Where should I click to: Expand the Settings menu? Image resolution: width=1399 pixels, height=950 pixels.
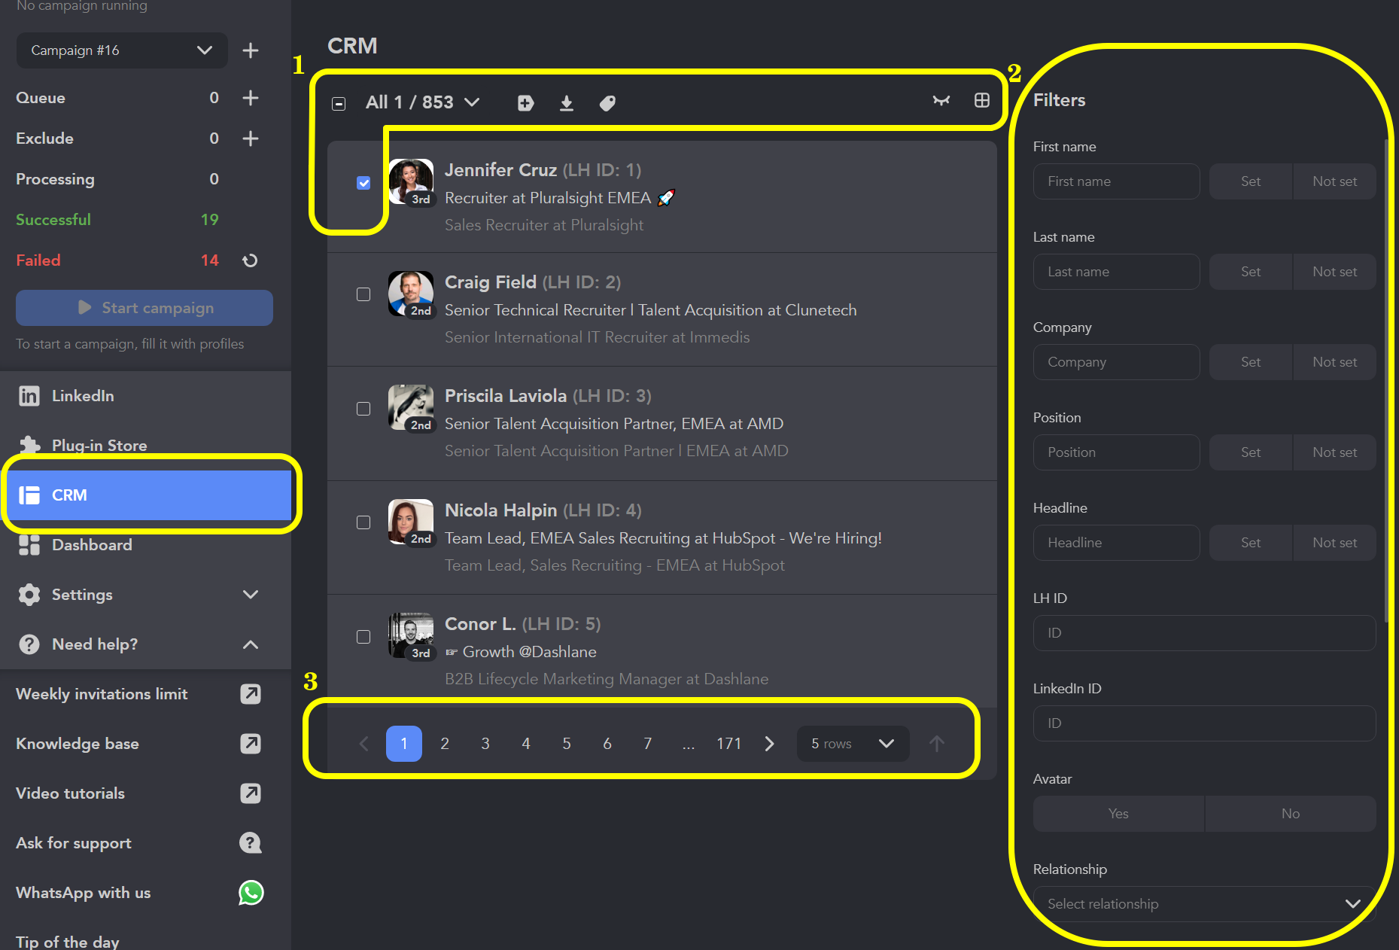[x=146, y=595]
